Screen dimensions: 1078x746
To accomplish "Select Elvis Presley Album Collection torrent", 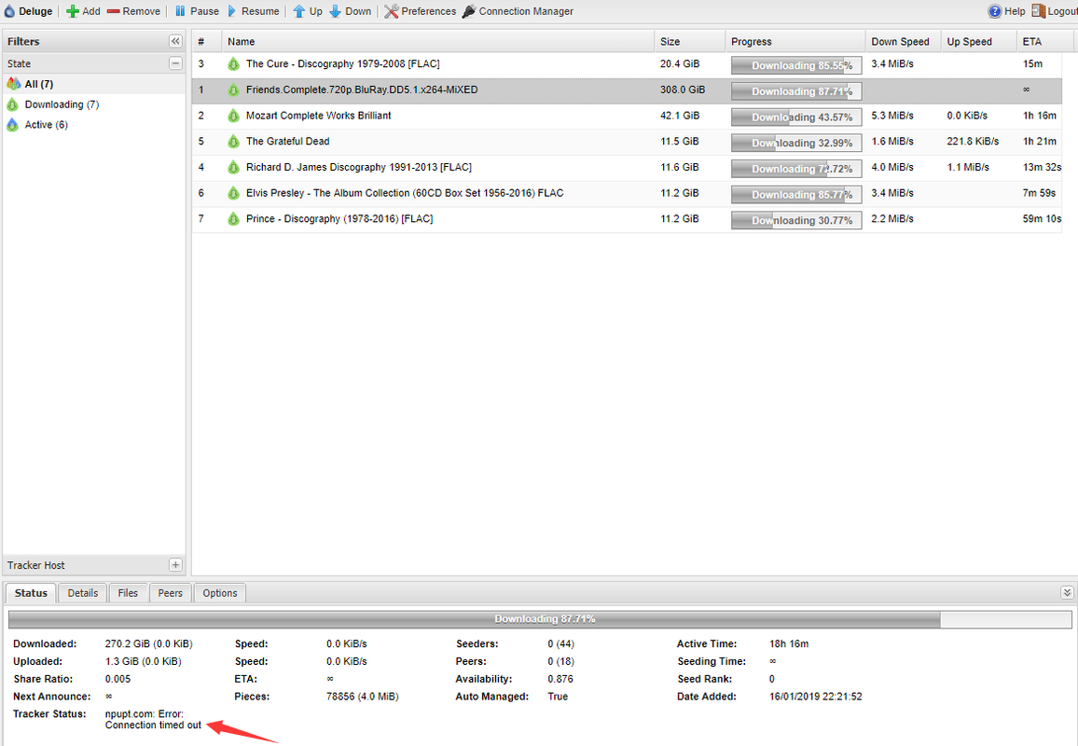I will [x=405, y=193].
